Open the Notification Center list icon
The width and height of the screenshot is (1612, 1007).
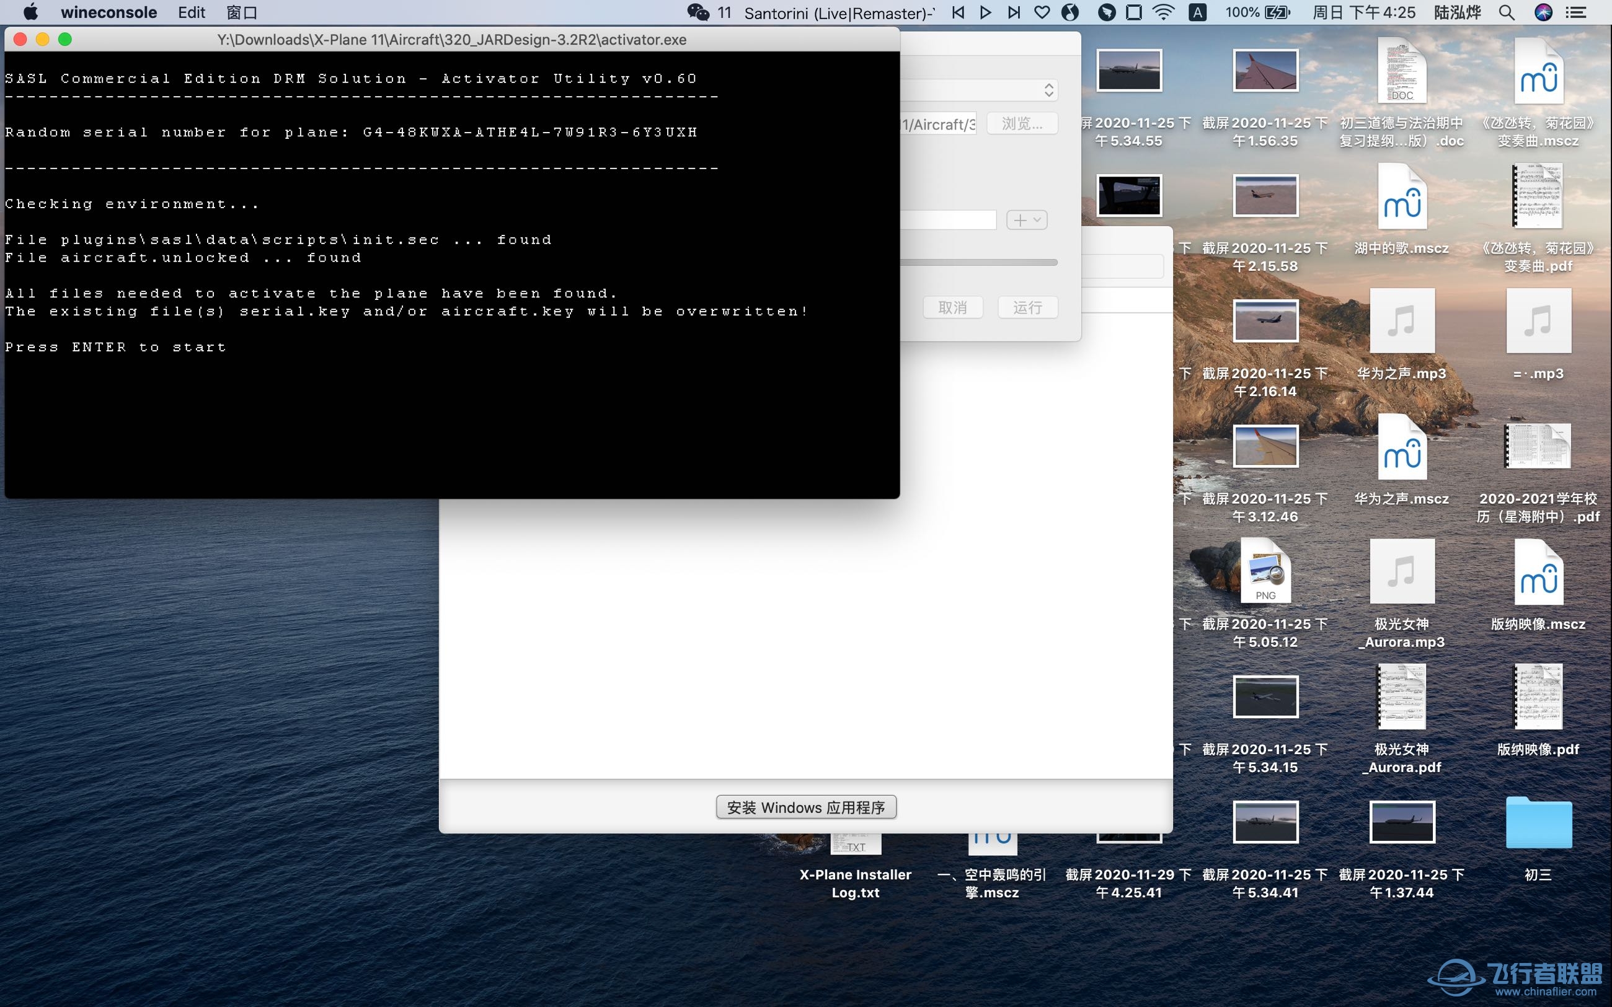(1576, 12)
